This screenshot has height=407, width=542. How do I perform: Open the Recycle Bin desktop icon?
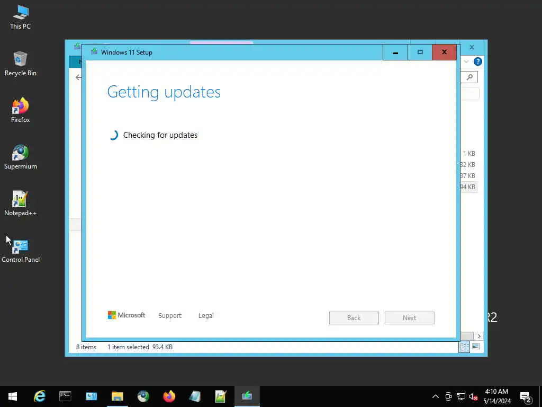(x=21, y=64)
